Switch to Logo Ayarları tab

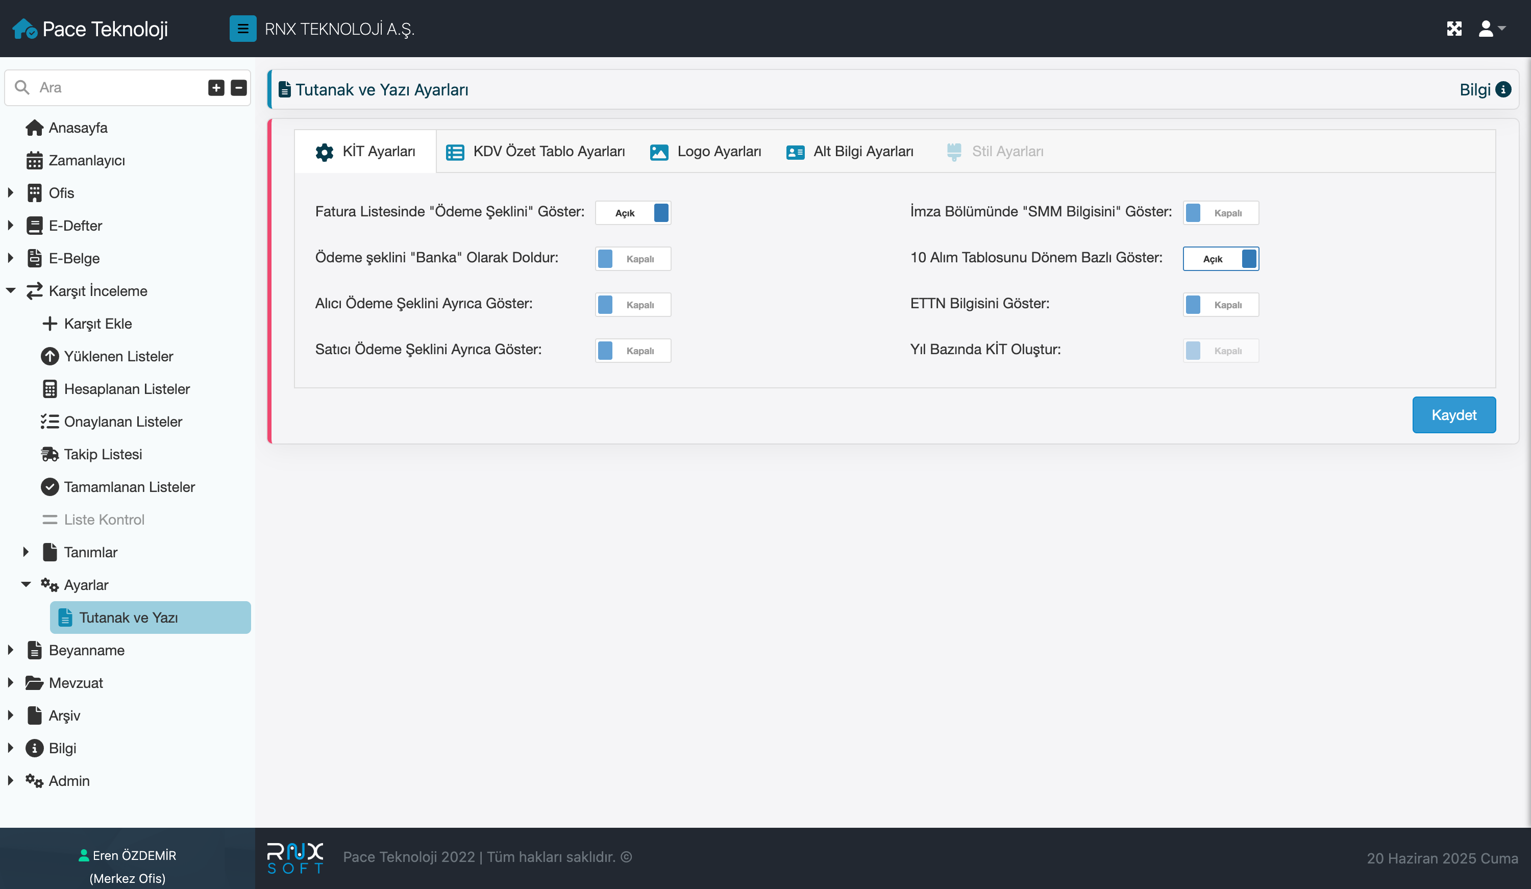[705, 151]
